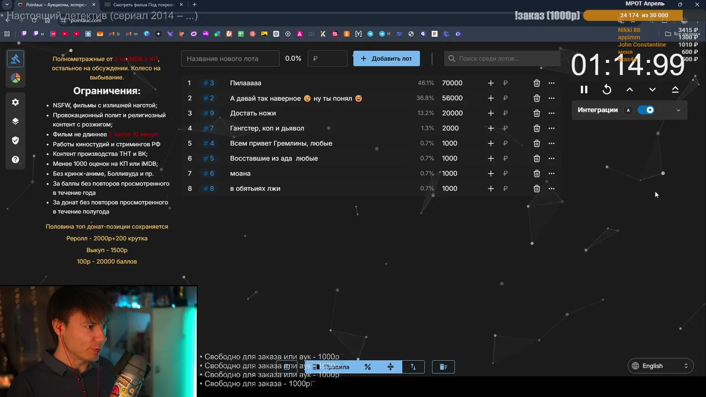Add amount plus for Пилааааа lot
Screen dimensions: 706x397
pos(491,83)
